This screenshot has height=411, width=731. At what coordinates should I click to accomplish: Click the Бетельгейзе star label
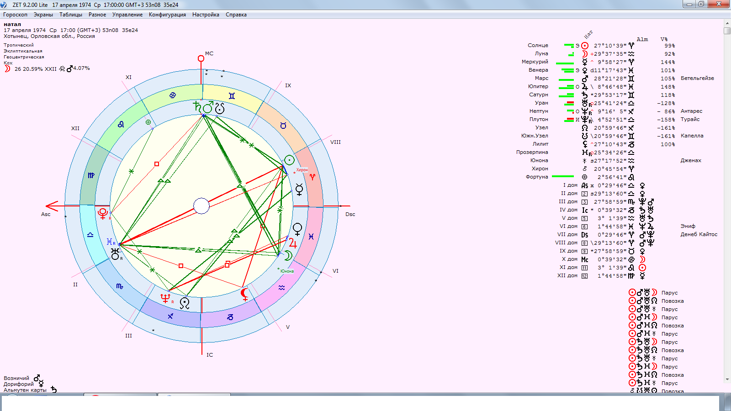697,78
